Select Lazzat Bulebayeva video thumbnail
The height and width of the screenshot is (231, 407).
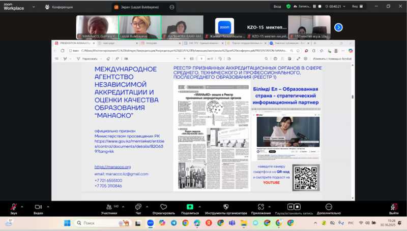[x=139, y=27]
